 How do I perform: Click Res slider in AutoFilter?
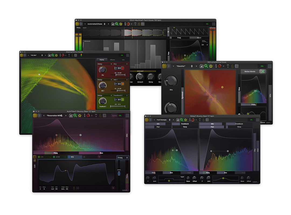pos(101,153)
